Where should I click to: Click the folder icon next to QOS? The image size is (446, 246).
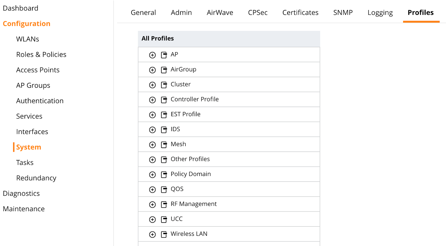point(164,190)
